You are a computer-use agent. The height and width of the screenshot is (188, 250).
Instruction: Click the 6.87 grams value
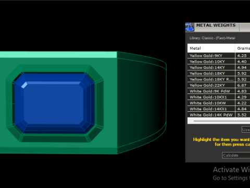[242, 85]
